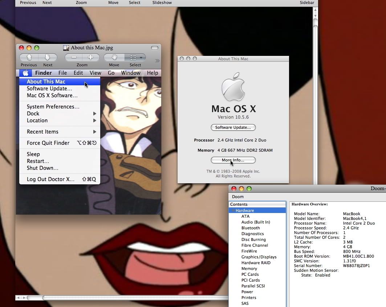Click the toolbar hide pill button in About this Mac.jpg
The width and height of the screenshot is (386, 307).
155,48
